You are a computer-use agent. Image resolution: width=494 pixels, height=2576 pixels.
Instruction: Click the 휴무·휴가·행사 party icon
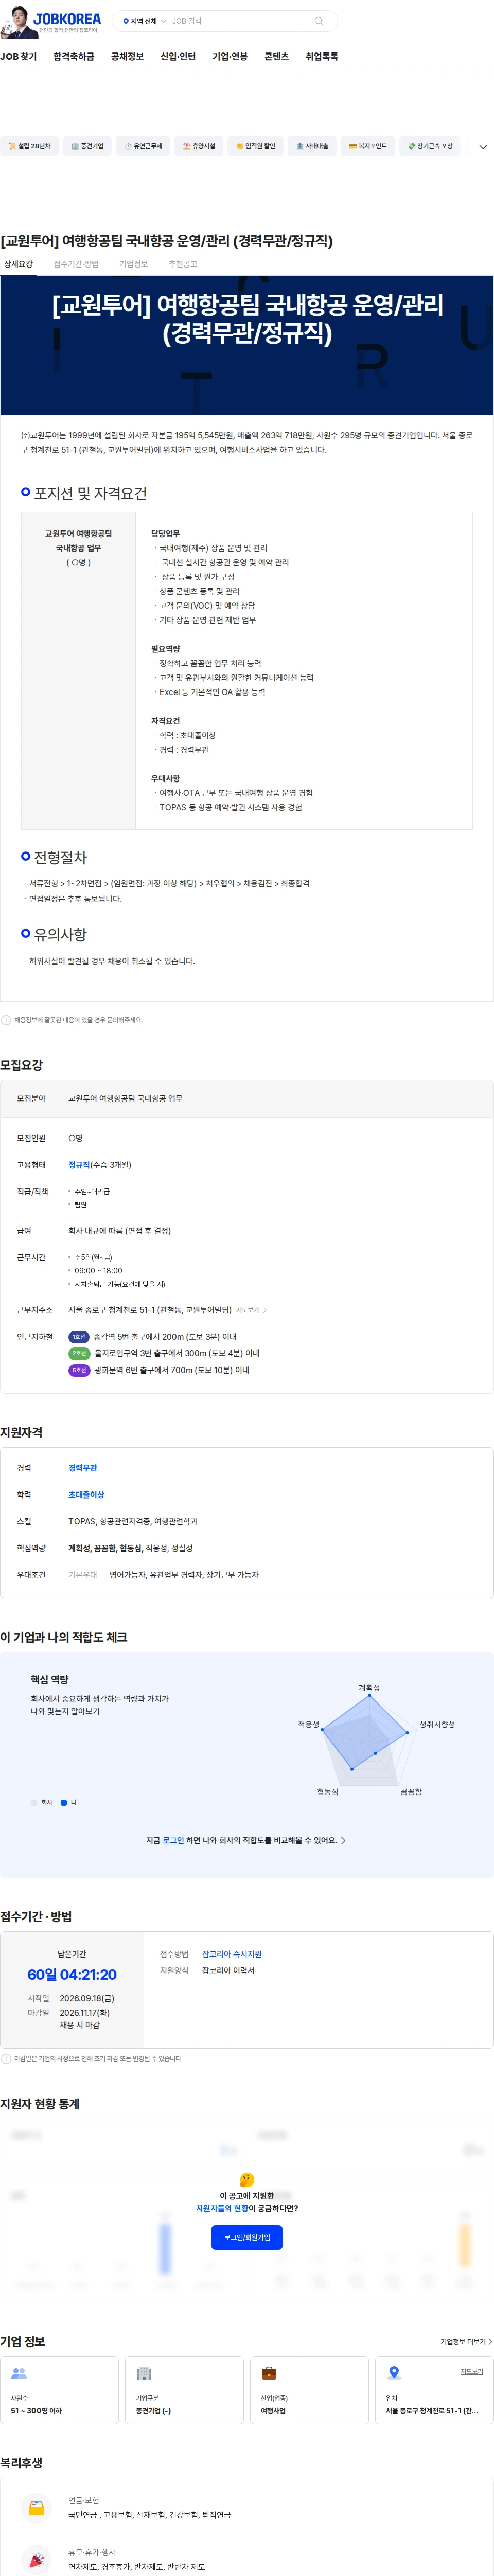(x=36, y=2559)
